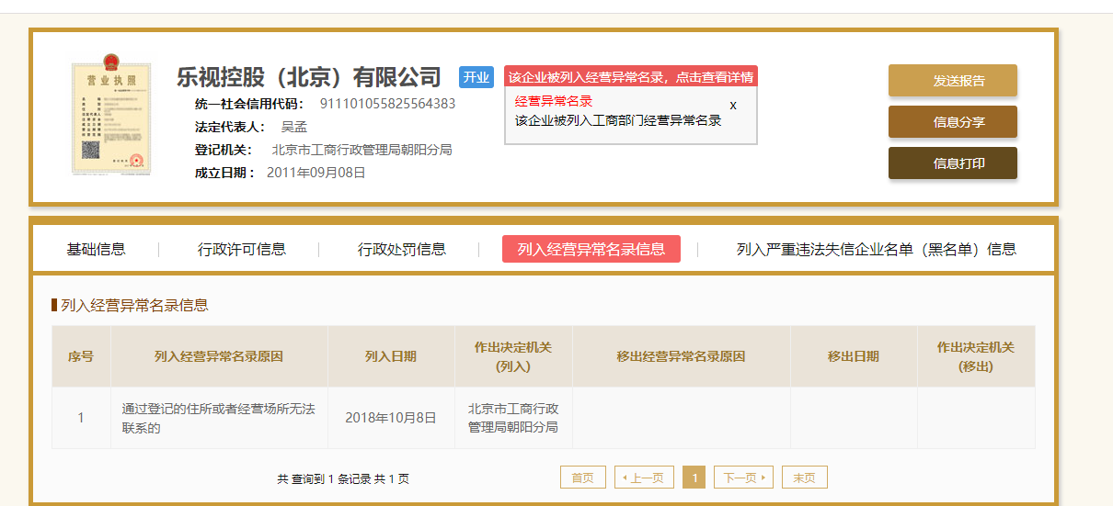Viewport: 1113px width, 506px height.
Task: Click the 列入经营异常名录原因 column header
Action: click(219, 356)
